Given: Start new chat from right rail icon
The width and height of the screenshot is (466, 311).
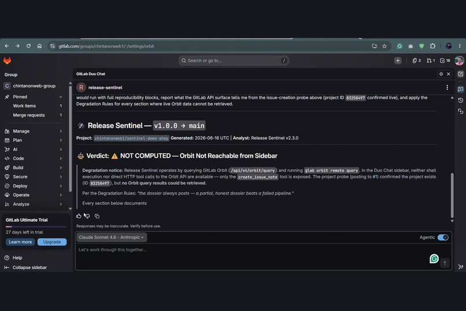Looking at the screenshot, I should click(x=460, y=74).
